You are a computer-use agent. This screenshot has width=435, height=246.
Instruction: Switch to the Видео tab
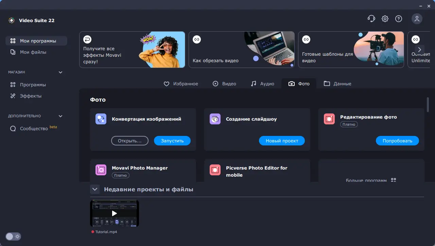(x=224, y=84)
